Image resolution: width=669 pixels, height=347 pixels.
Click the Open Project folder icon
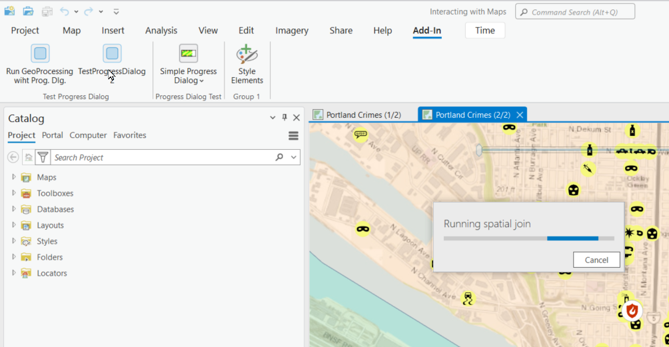(28, 11)
